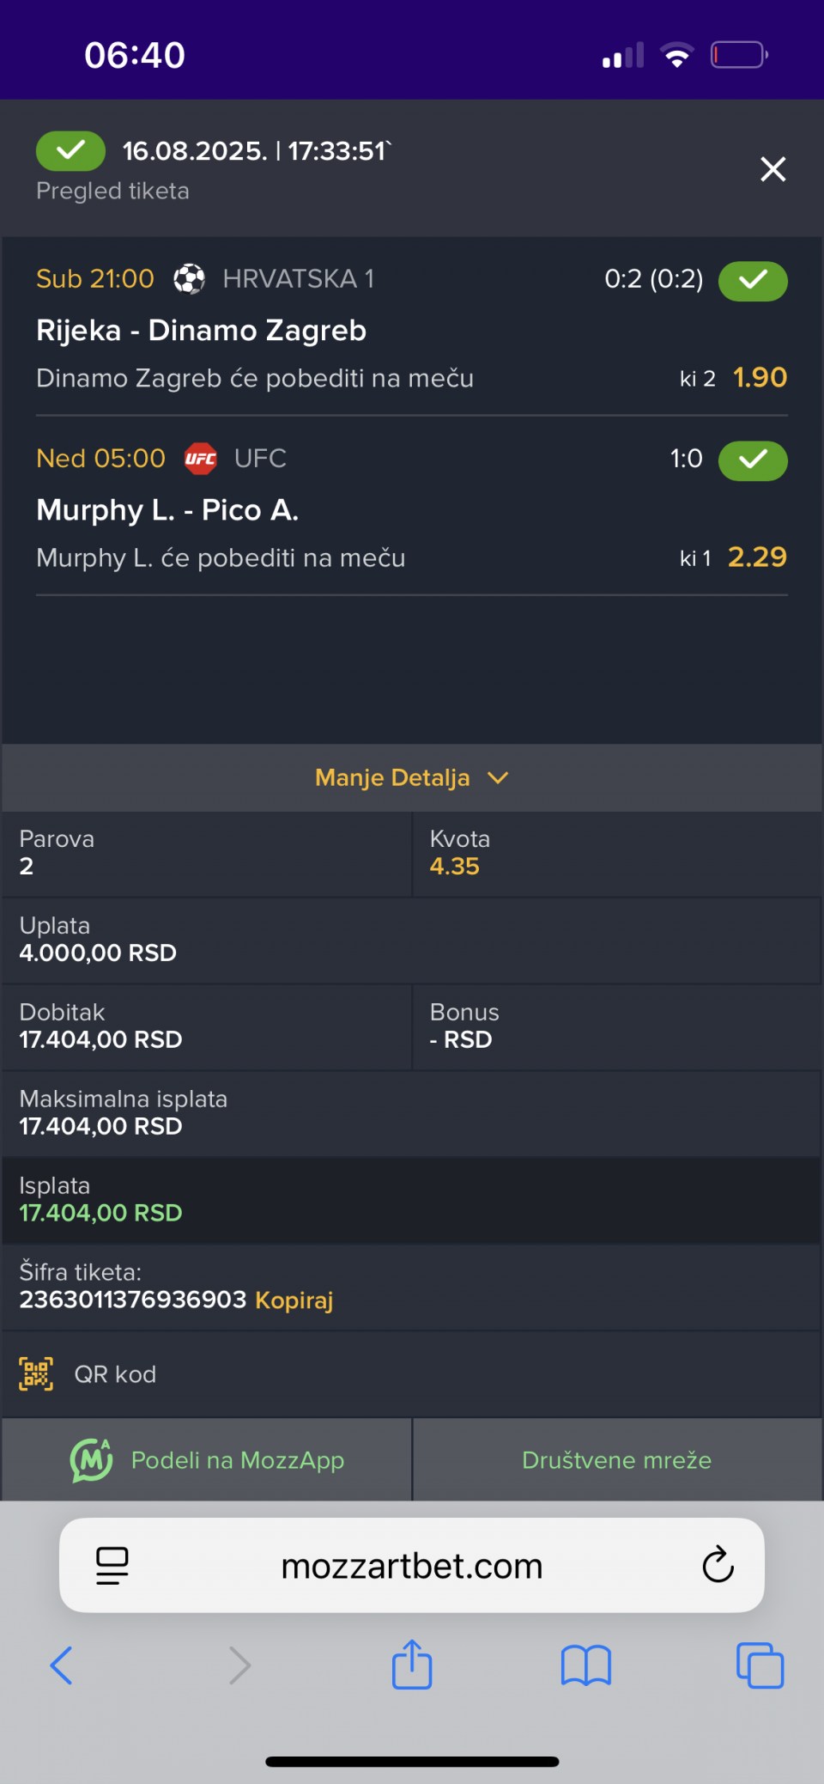Image resolution: width=824 pixels, height=1784 pixels.
Task: Tap the UFC logo icon
Action: click(x=201, y=459)
